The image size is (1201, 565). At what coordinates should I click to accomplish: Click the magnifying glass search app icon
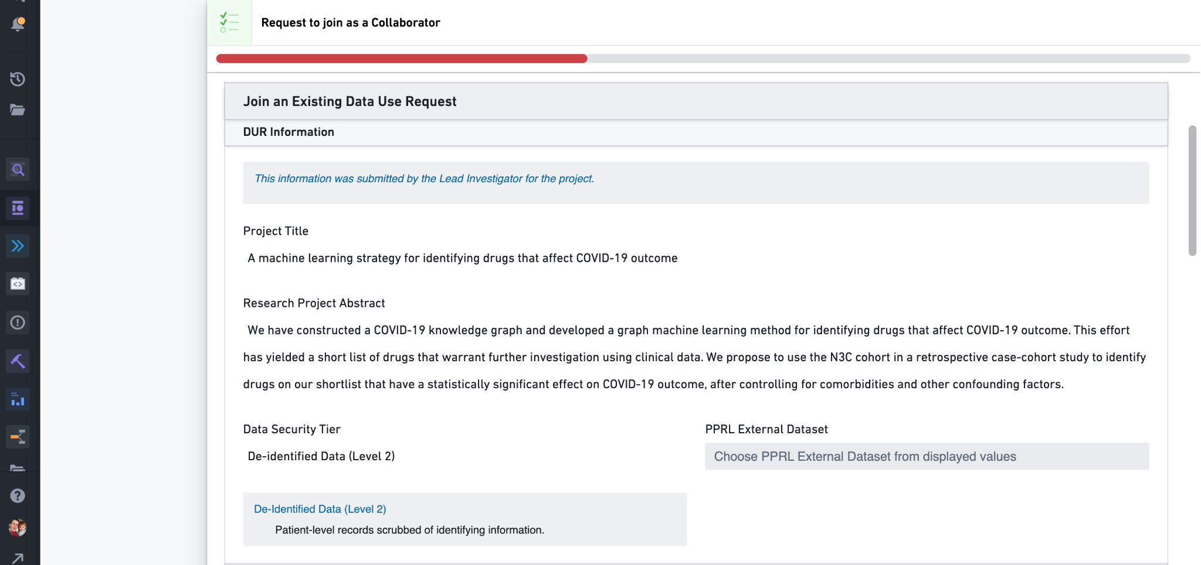[x=18, y=170]
